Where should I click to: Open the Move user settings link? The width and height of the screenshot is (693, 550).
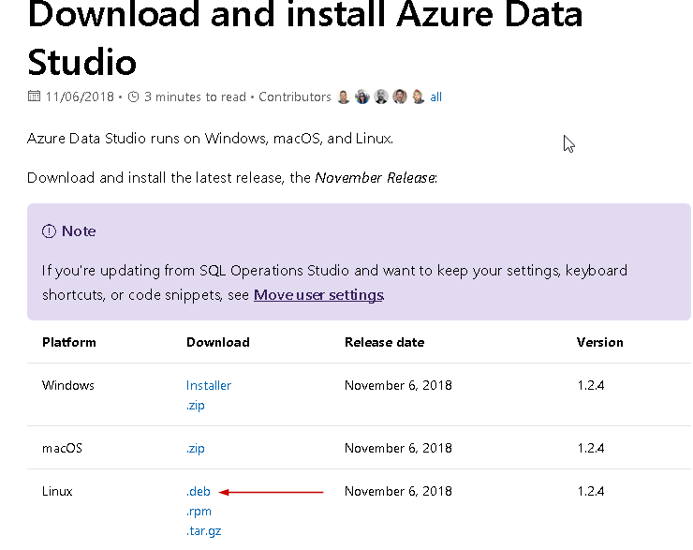pyautogui.click(x=318, y=295)
